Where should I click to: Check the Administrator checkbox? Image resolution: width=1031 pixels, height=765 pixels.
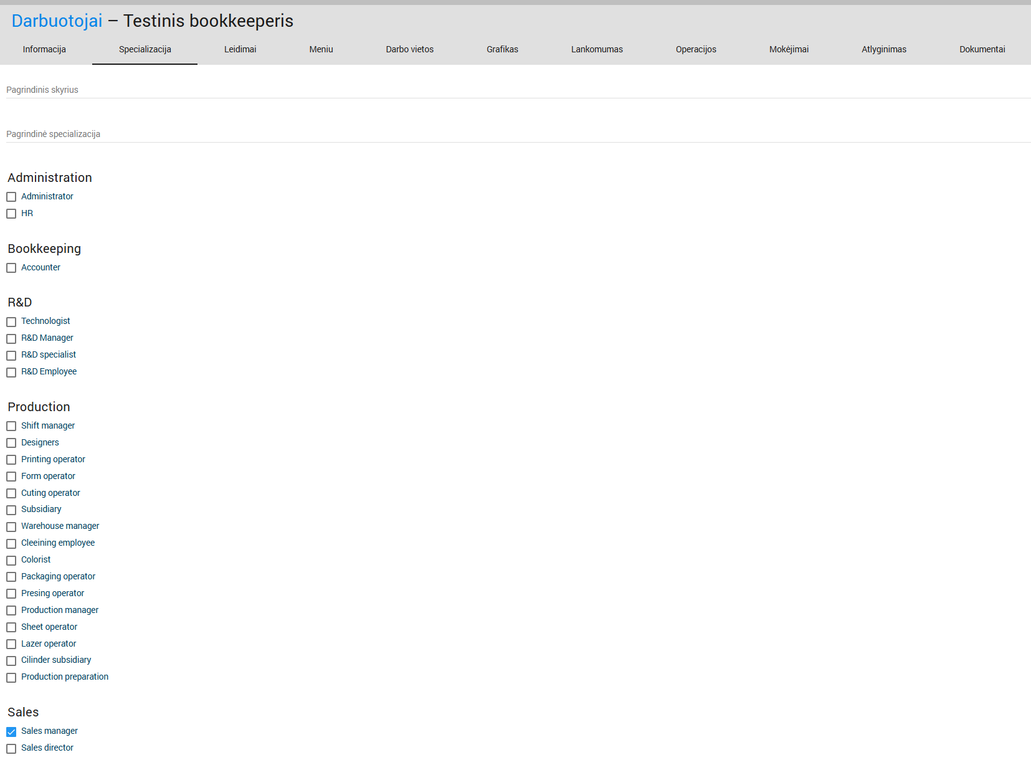11,197
